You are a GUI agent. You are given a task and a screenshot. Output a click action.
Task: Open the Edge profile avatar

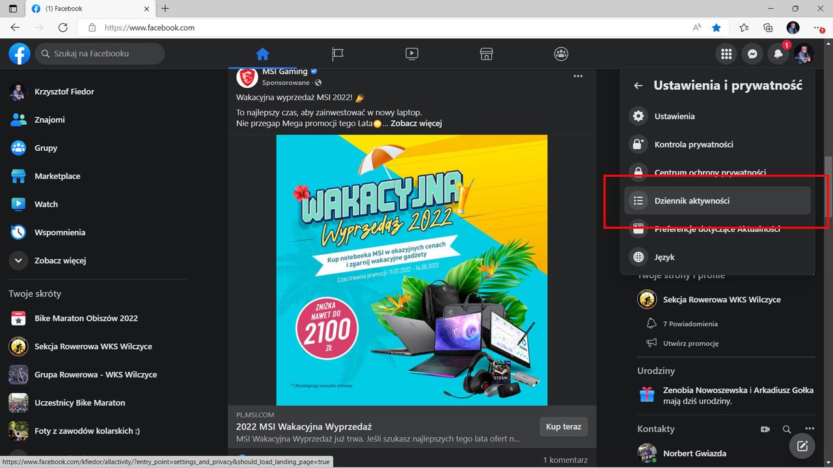tap(793, 28)
